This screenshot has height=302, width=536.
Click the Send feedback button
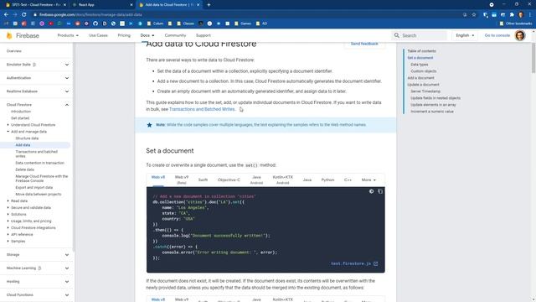point(364,44)
